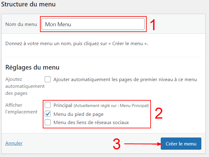Toggle the auto-add top-level pages checkbox
Screen dimensions: 209x157
pos(48,80)
